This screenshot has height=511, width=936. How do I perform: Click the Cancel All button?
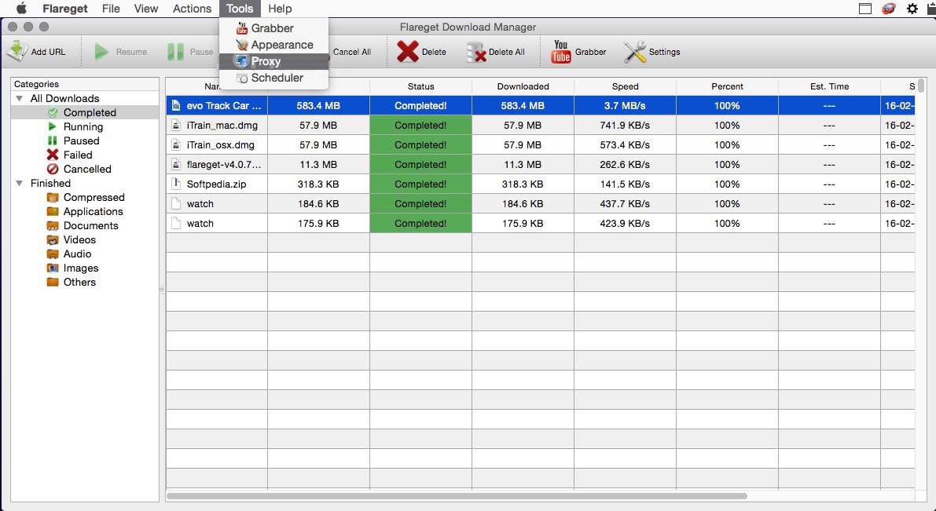point(352,52)
